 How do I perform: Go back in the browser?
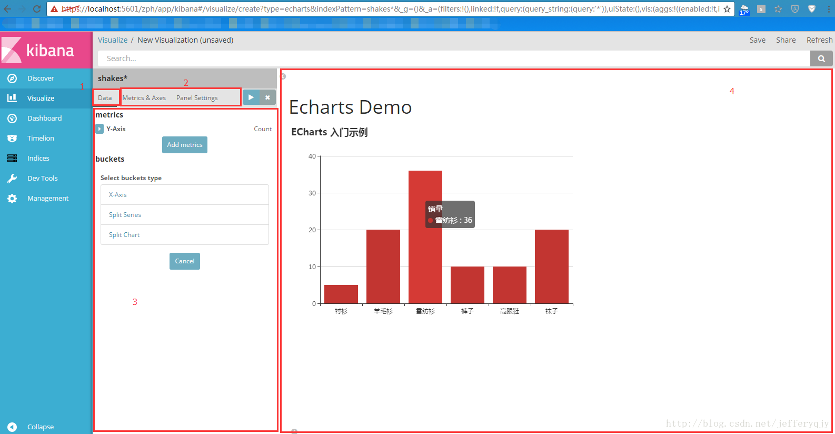(7, 9)
